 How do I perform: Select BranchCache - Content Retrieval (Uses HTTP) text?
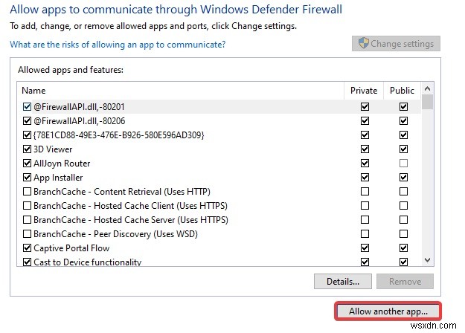pyautogui.click(x=122, y=192)
